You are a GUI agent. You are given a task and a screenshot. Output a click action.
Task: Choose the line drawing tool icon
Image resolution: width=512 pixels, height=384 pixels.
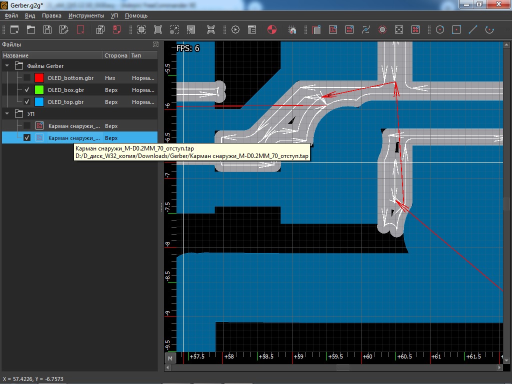[x=472, y=29]
